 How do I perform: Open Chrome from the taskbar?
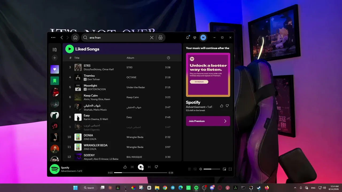point(165,188)
